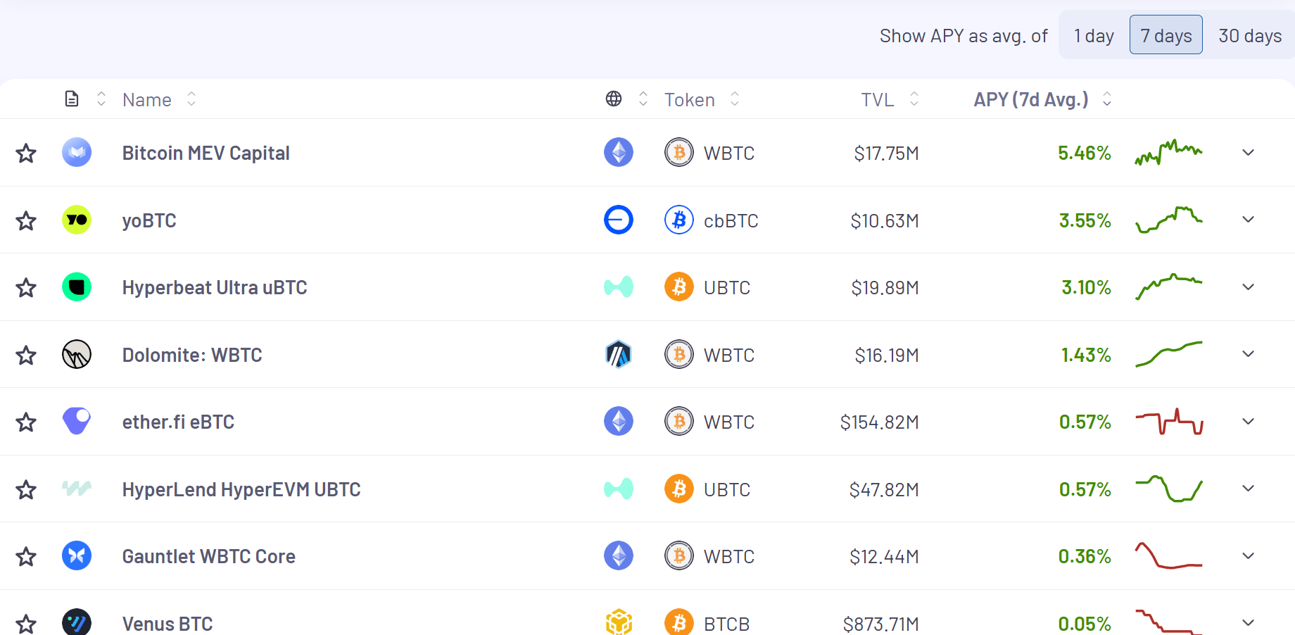The width and height of the screenshot is (1295, 635).
Task: Open the Dolomite: WBTC protocol logo
Action: tap(77, 354)
